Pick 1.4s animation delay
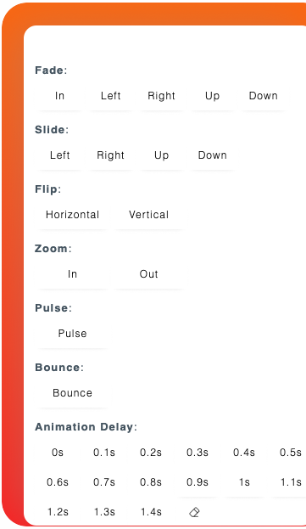The height and width of the screenshot is (529, 306). click(151, 512)
